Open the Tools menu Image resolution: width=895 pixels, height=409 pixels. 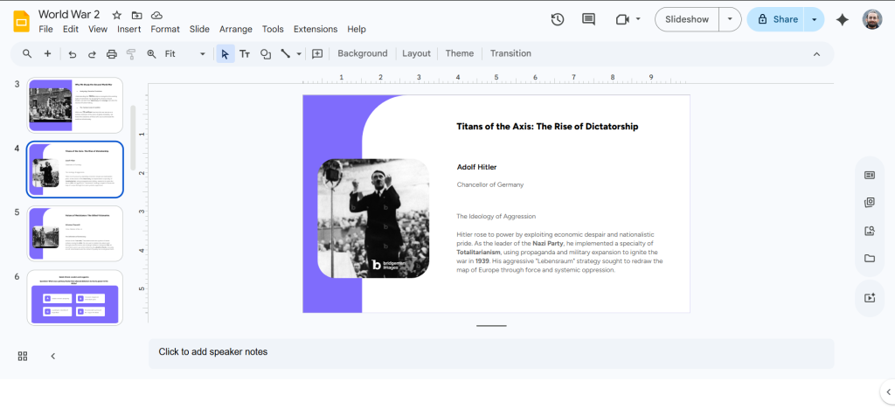[x=273, y=29]
